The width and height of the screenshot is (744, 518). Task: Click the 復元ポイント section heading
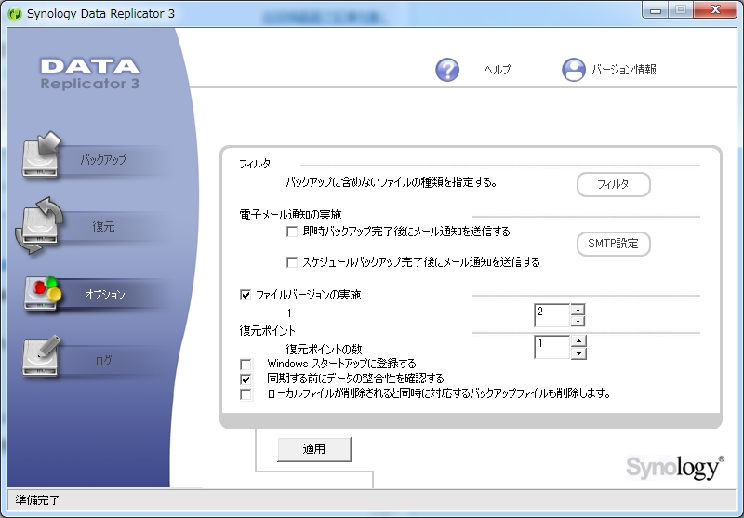click(x=267, y=331)
